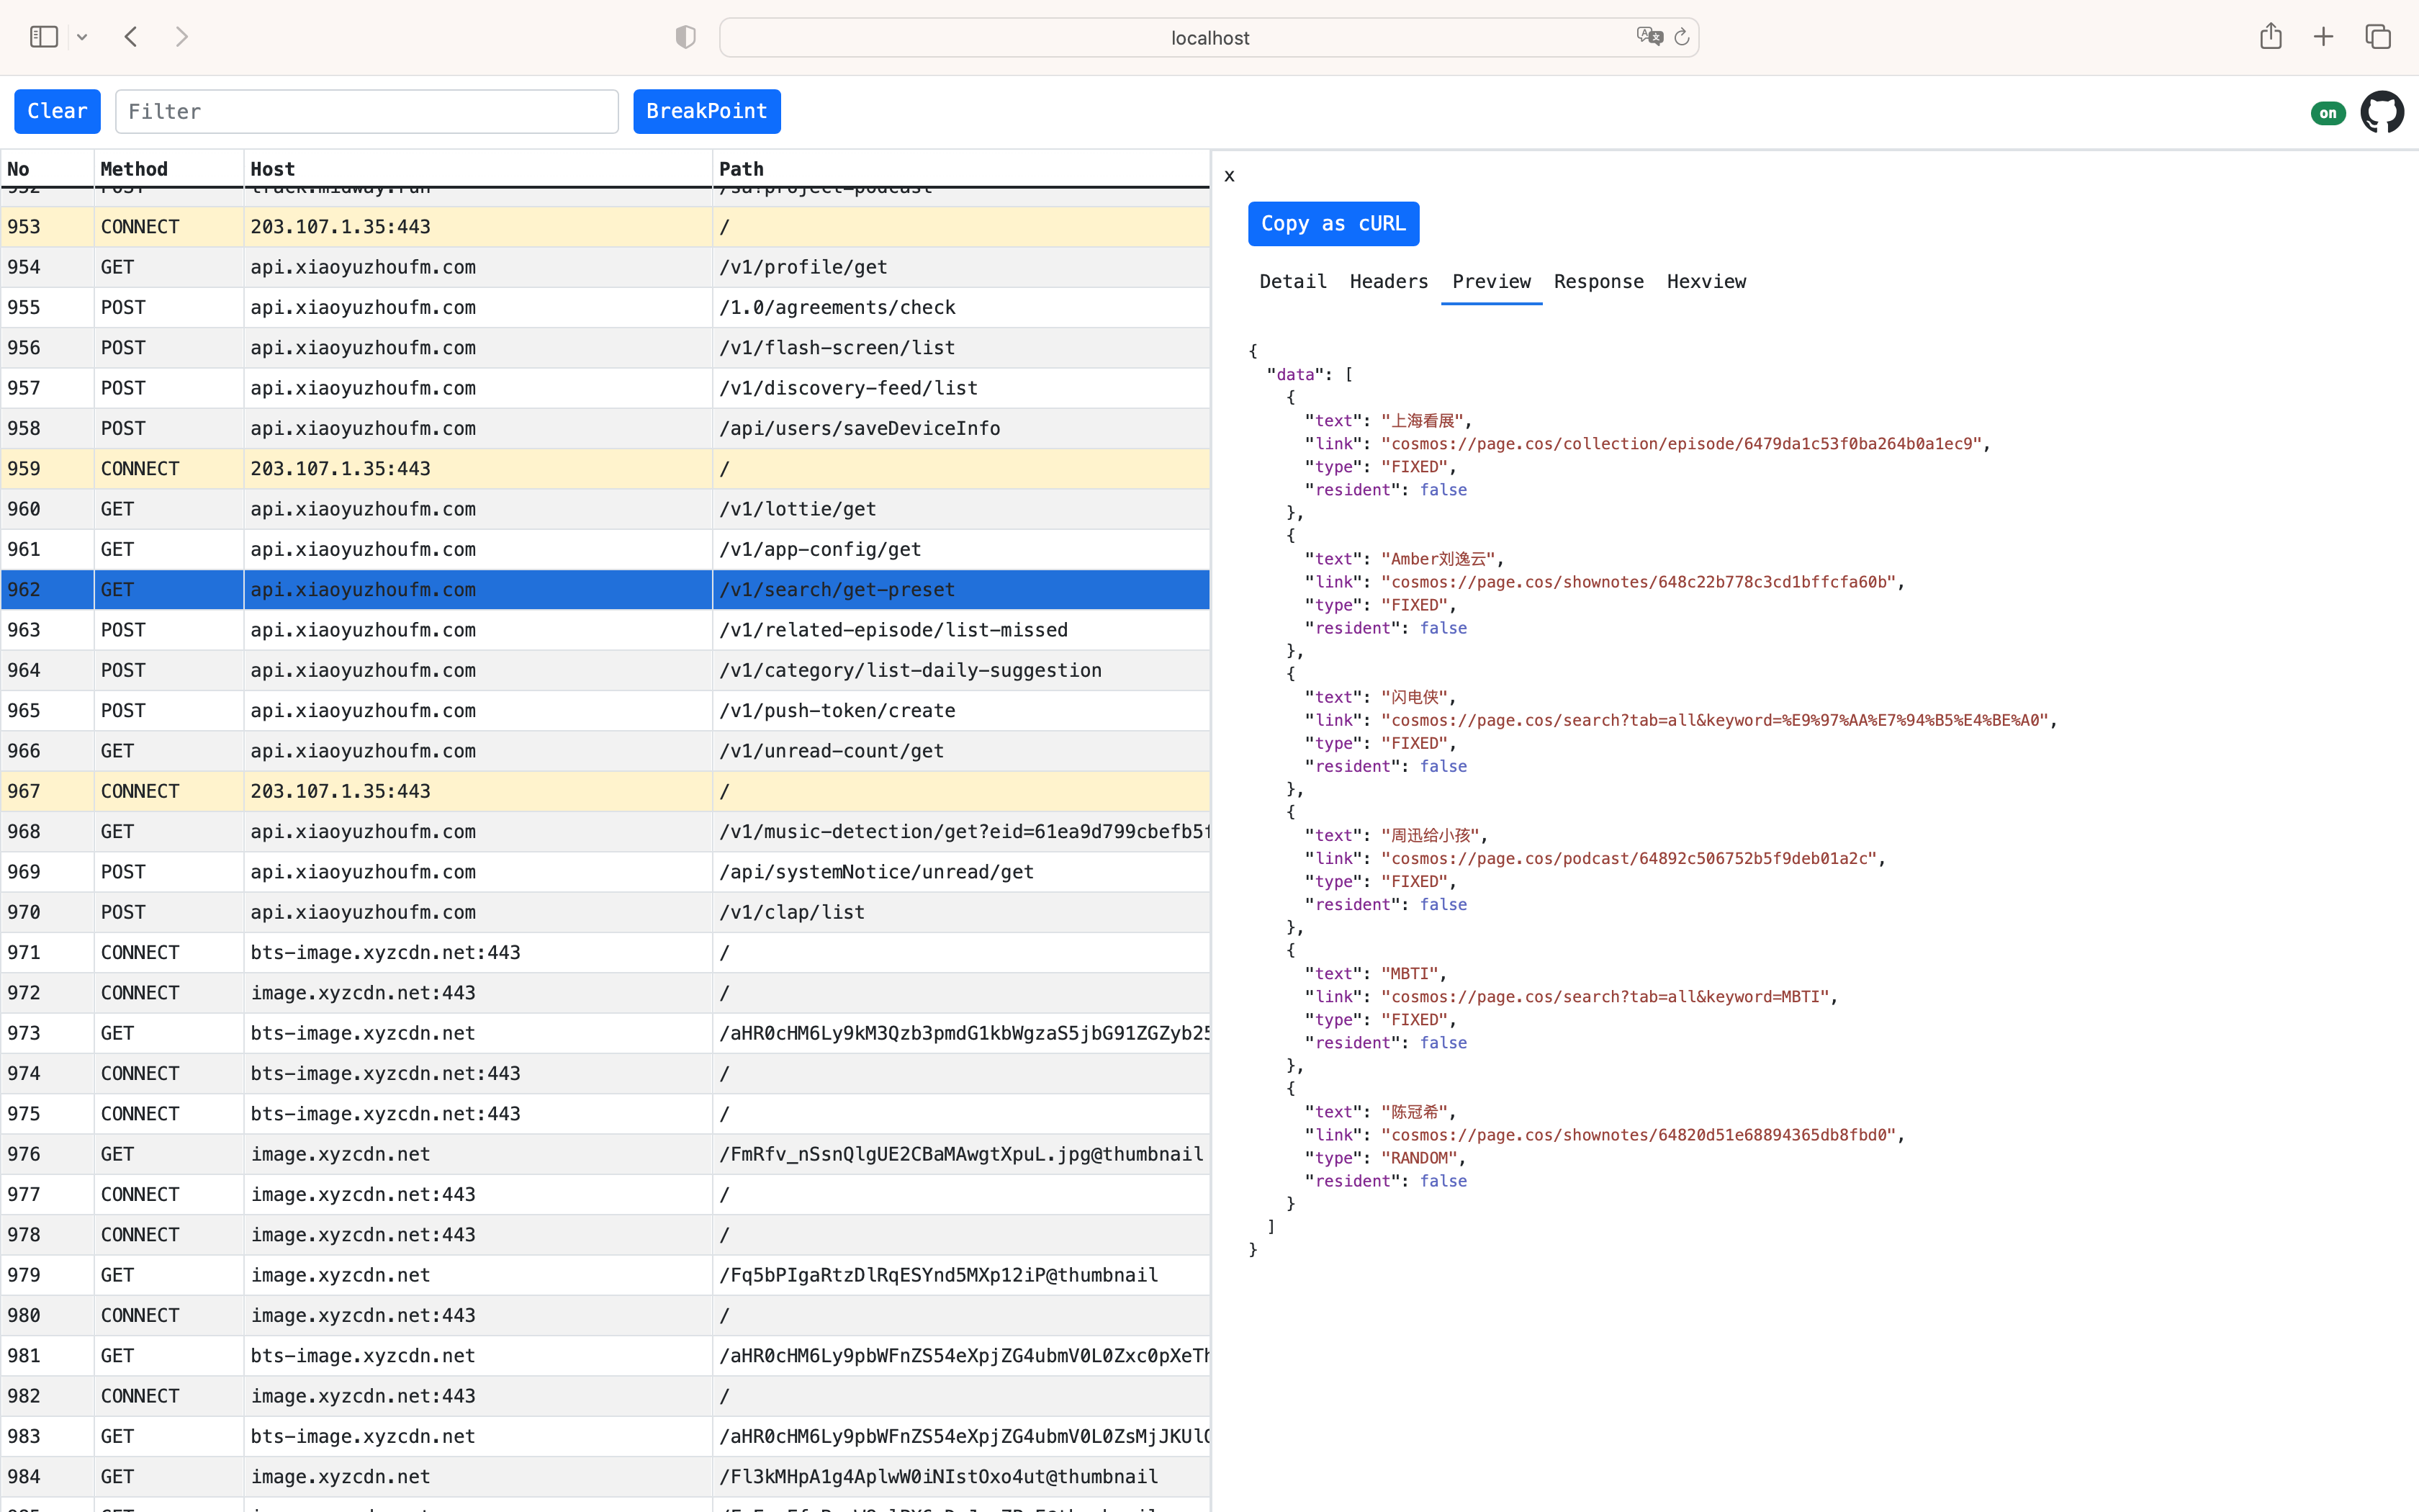The image size is (2419, 1512).
Task: Switch to the Headers tab
Action: 1389,281
